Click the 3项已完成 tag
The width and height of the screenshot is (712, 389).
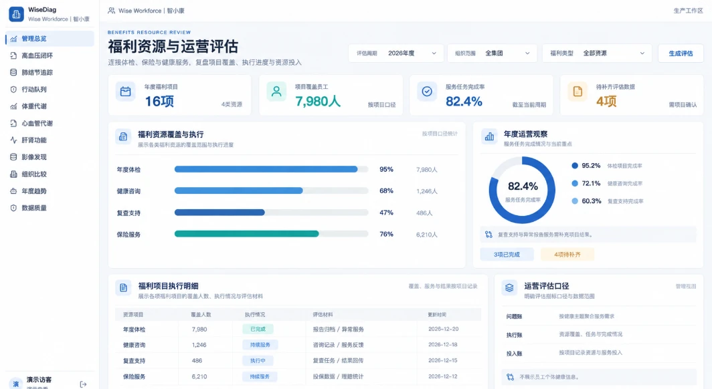[507, 255]
